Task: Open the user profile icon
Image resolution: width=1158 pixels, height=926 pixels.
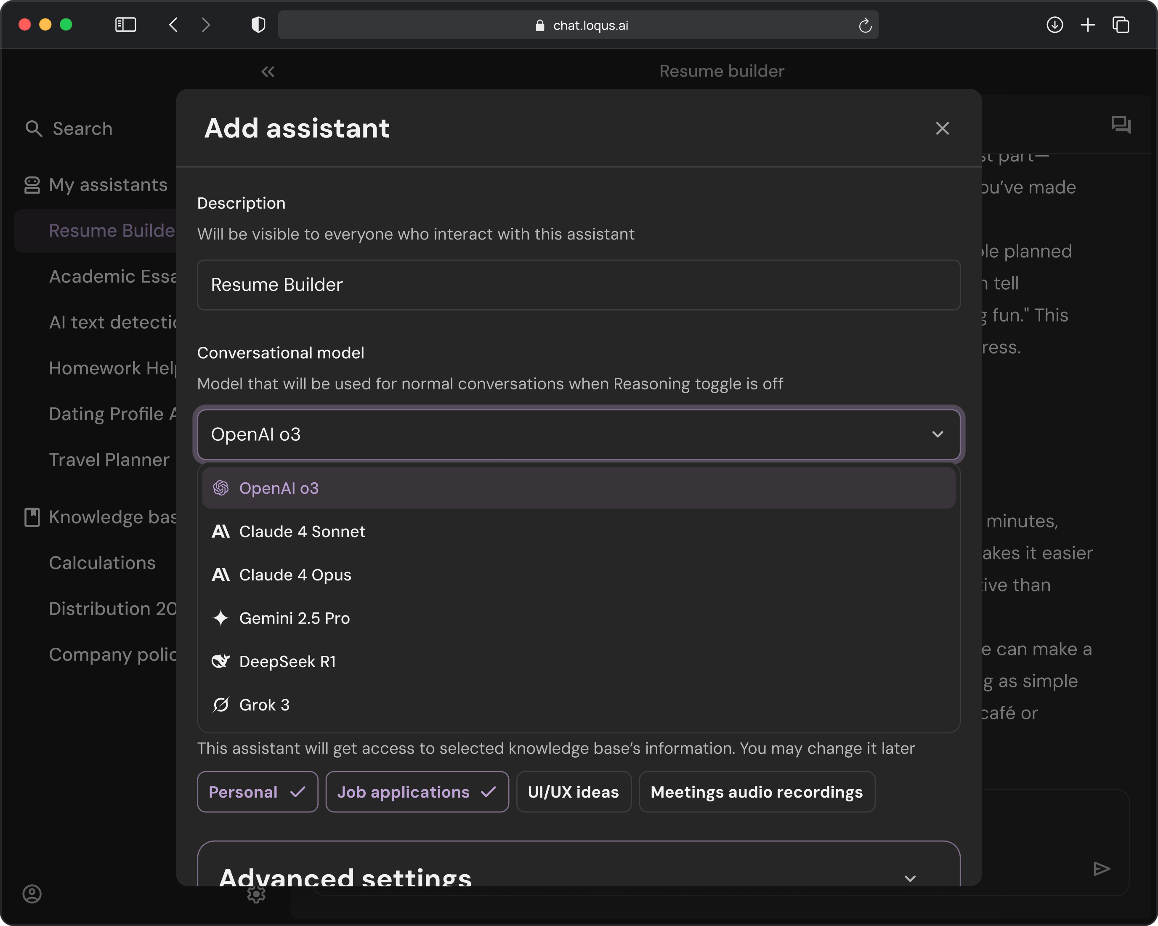Action: pyautogui.click(x=32, y=894)
